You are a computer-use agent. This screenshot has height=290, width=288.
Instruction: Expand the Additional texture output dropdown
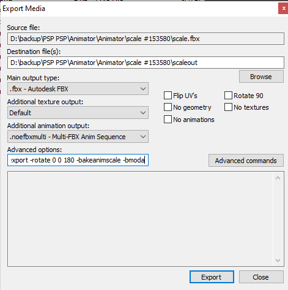click(78, 113)
